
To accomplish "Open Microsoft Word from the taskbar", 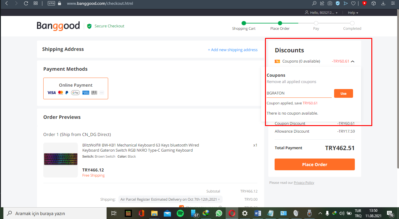I will [258, 213].
